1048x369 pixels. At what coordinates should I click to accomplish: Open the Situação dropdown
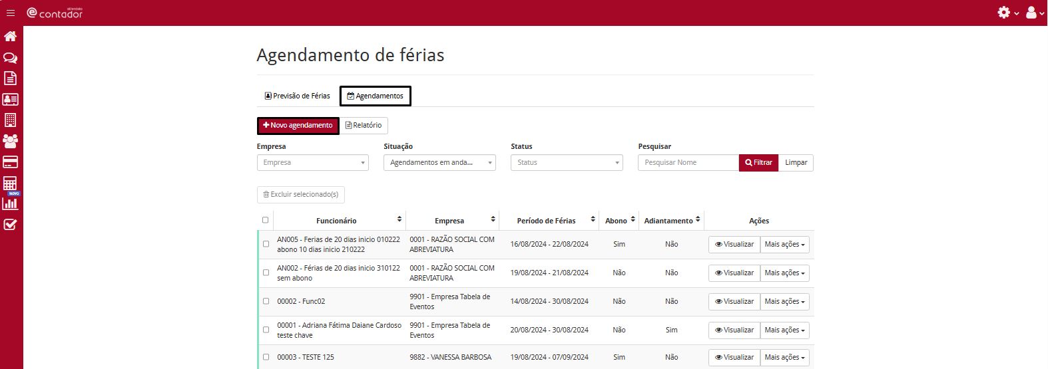pos(439,163)
